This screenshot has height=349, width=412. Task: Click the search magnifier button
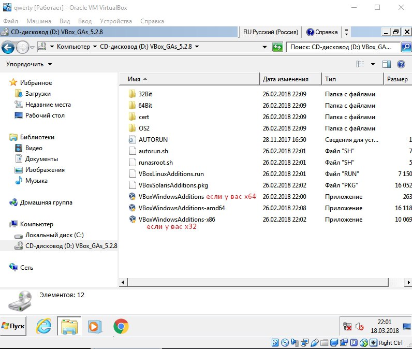point(406,47)
